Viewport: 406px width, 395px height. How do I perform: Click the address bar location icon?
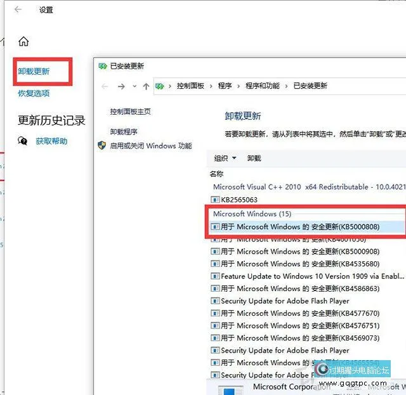pos(159,86)
